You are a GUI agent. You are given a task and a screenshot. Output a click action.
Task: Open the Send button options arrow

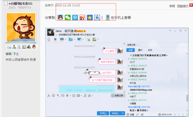pos(123,113)
